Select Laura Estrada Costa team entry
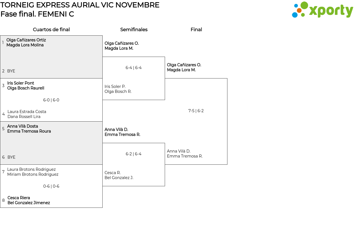Screen dimensions: 355x244 click(27, 114)
